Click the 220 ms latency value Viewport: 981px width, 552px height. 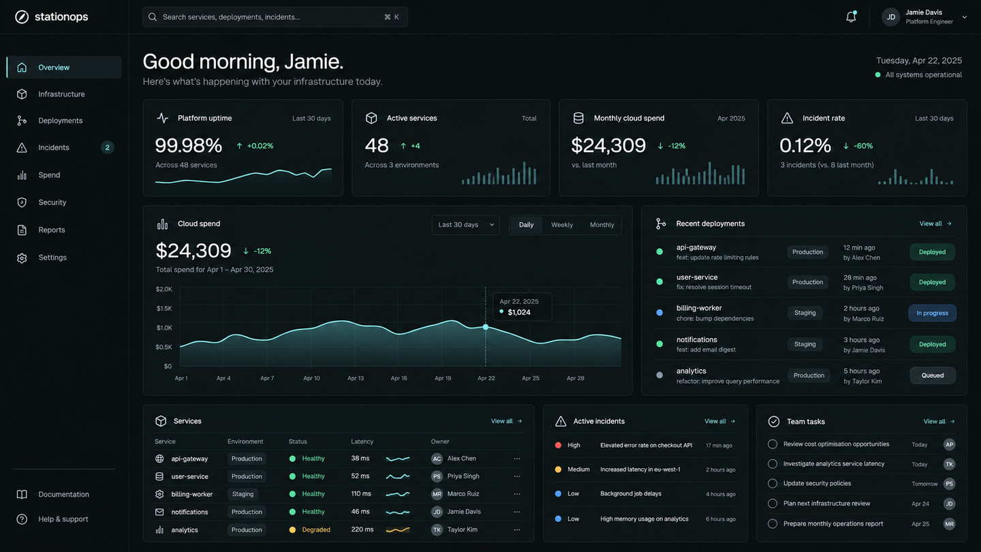click(362, 530)
